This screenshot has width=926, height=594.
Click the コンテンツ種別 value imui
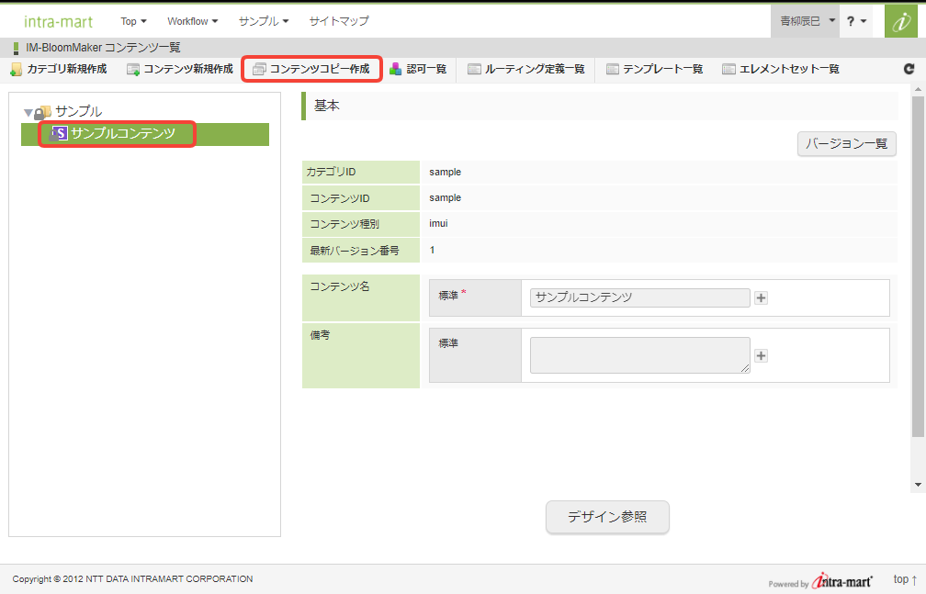tap(439, 224)
